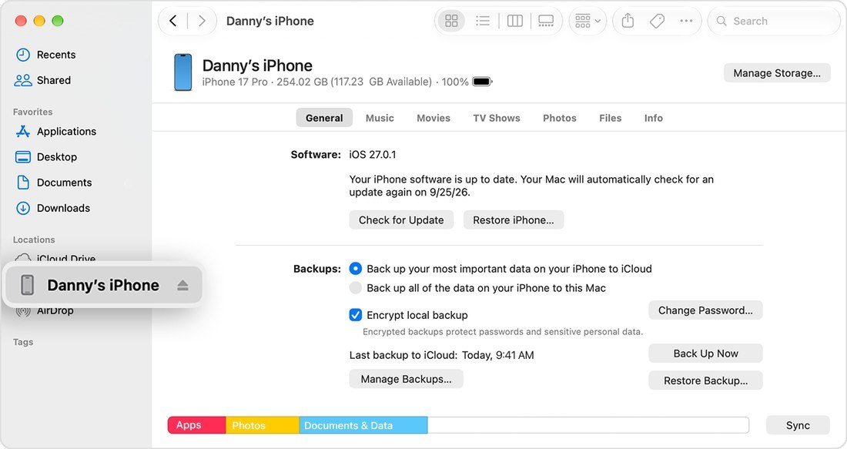Switch to the Music tab
Screen dimensions: 847x449
(x=380, y=118)
